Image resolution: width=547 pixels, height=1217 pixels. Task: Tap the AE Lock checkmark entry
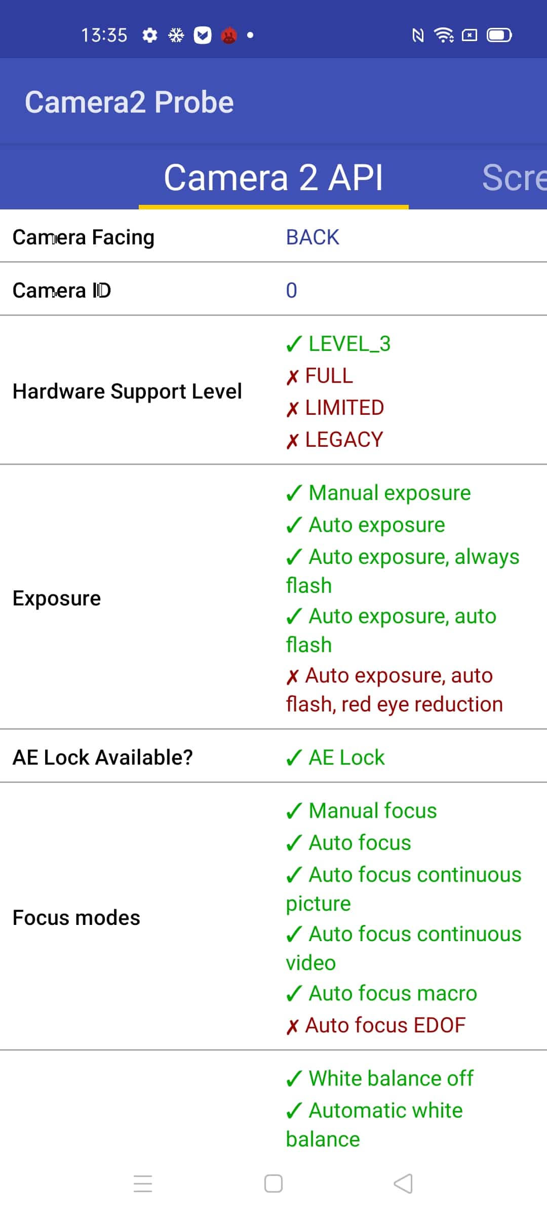[335, 758]
